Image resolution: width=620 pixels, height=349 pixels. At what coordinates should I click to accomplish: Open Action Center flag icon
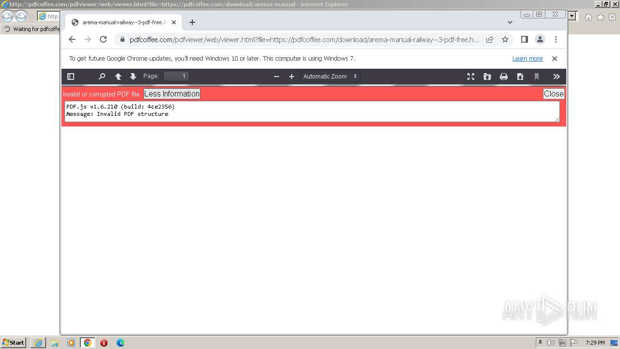click(574, 343)
